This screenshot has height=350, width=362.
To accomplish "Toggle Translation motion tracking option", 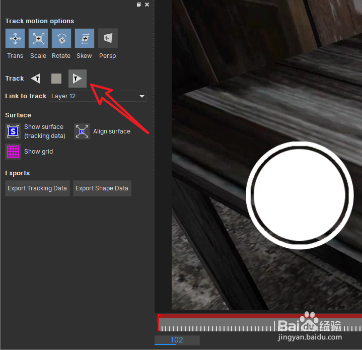I will tap(15, 38).
